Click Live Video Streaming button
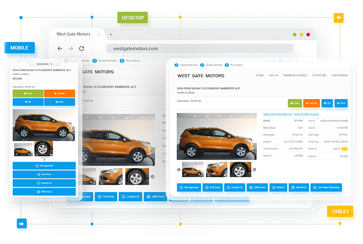The image size is (363, 244). (326, 187)
